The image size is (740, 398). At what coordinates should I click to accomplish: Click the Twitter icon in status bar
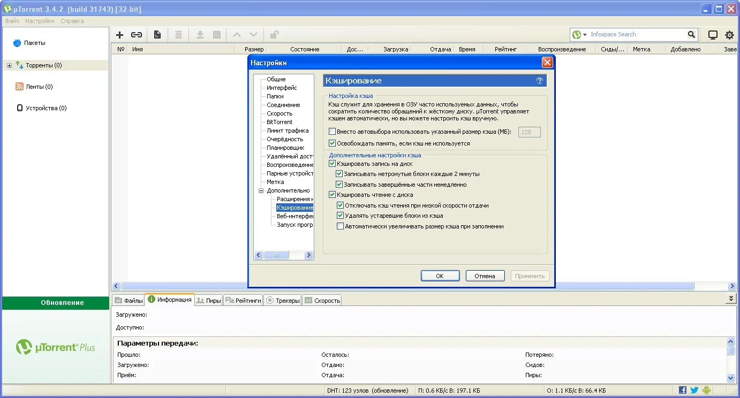pyautogui.click(x=694, y=390)
